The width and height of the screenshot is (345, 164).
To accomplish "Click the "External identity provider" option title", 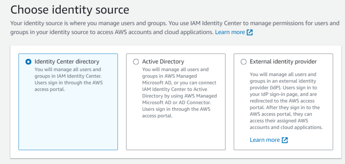I will (x=283, y=62).
